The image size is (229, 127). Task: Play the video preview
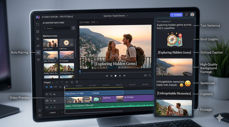tap(115, 76)
